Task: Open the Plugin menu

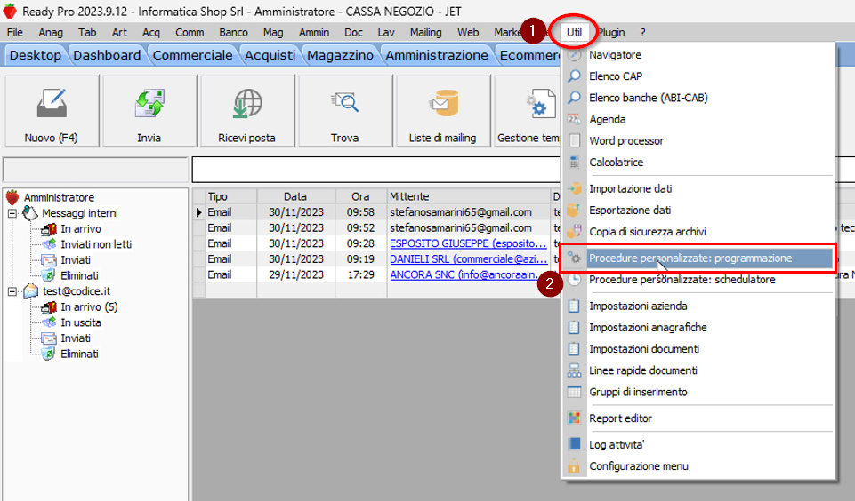Action: pyautogui.click(x=612, y=32)
